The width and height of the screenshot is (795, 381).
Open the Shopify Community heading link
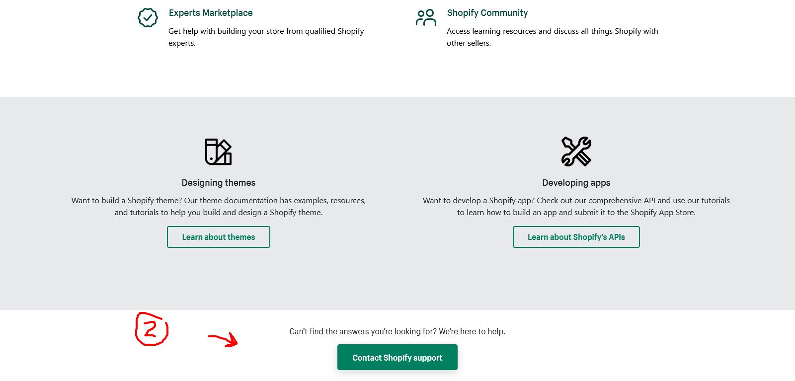click(487, 13)
